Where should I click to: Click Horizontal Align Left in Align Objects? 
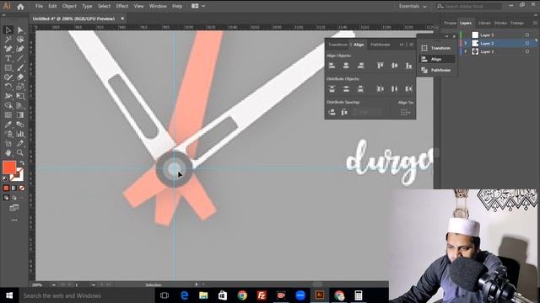332,66
